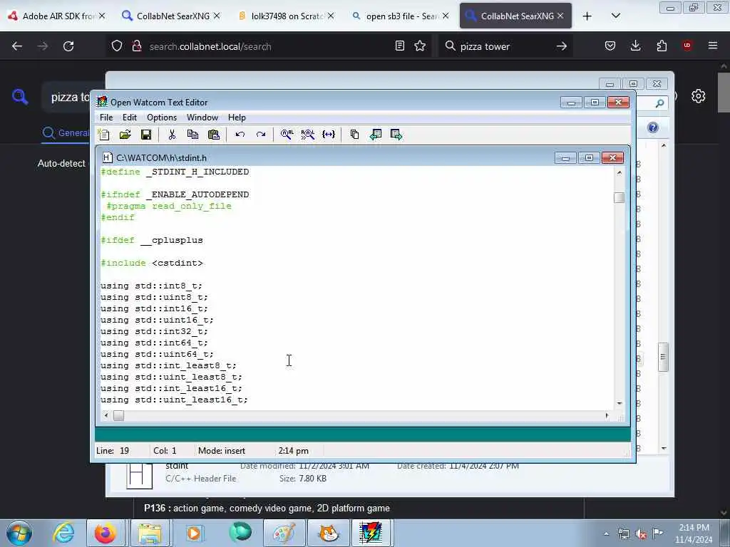This screenshot has height=547, width=730.
Task: Click 'Mode: insert' in the status bar
Action: point(222,451)
